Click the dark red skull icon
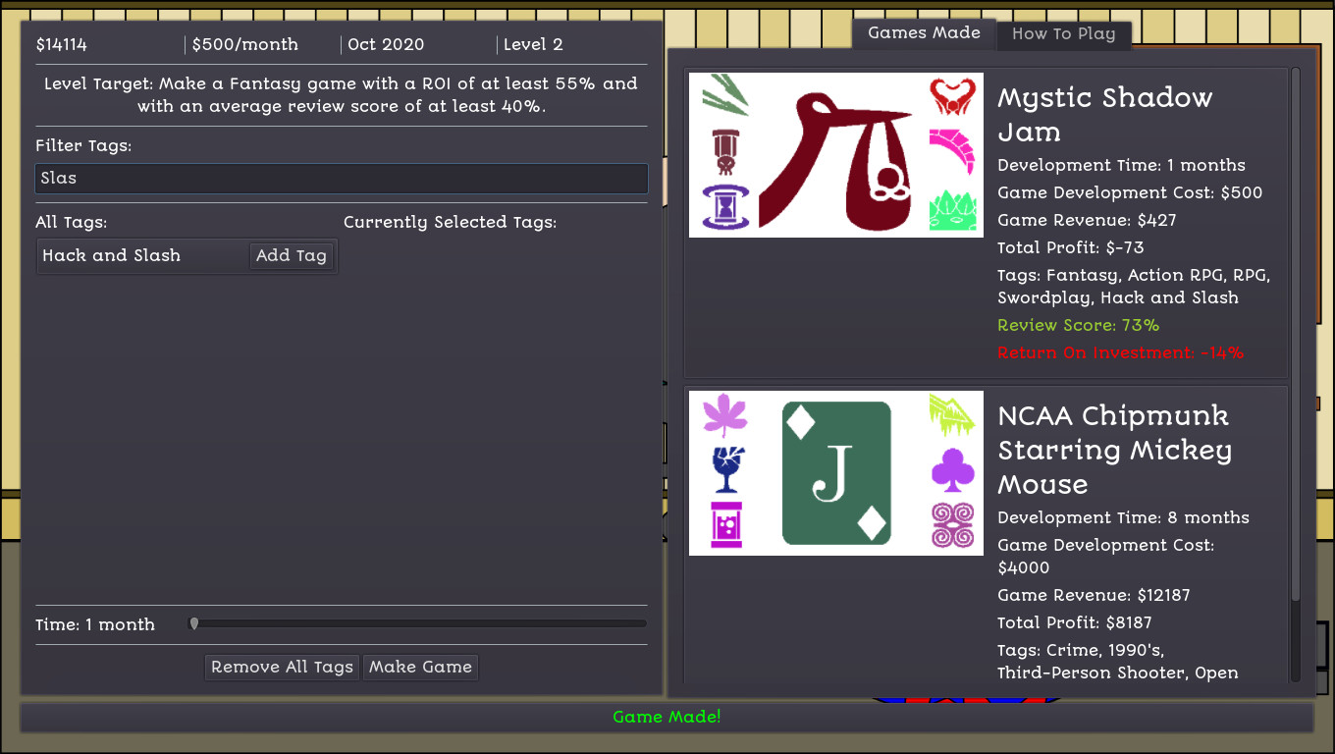 (725, 151)
